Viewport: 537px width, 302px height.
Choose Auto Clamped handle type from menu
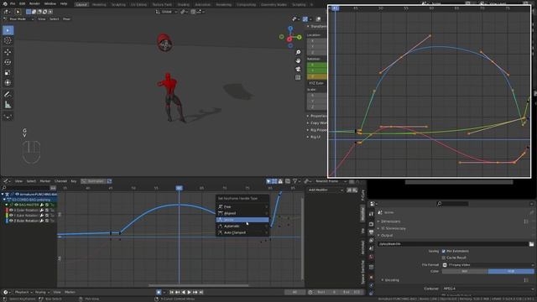click(x=242, y=232)
